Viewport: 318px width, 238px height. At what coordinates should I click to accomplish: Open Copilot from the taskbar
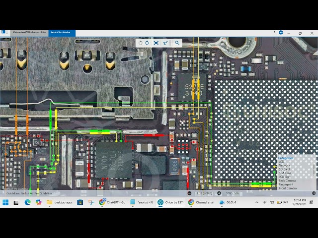coord(38,202)
